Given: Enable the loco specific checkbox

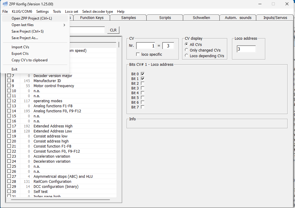Looking at the screenshot, I should tap(138, 55).
